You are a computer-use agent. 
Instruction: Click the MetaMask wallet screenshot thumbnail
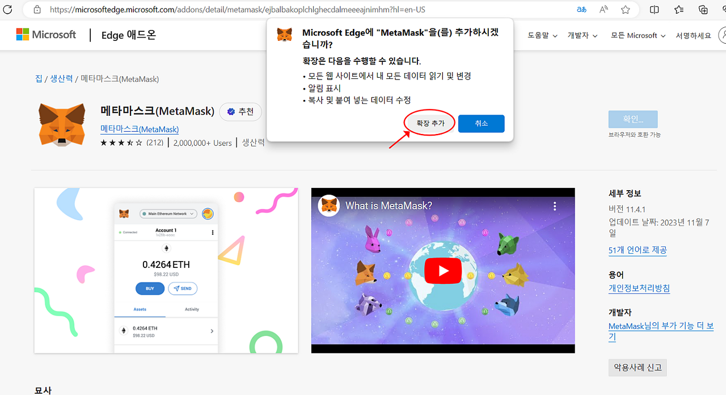click(x=166, y=271)
